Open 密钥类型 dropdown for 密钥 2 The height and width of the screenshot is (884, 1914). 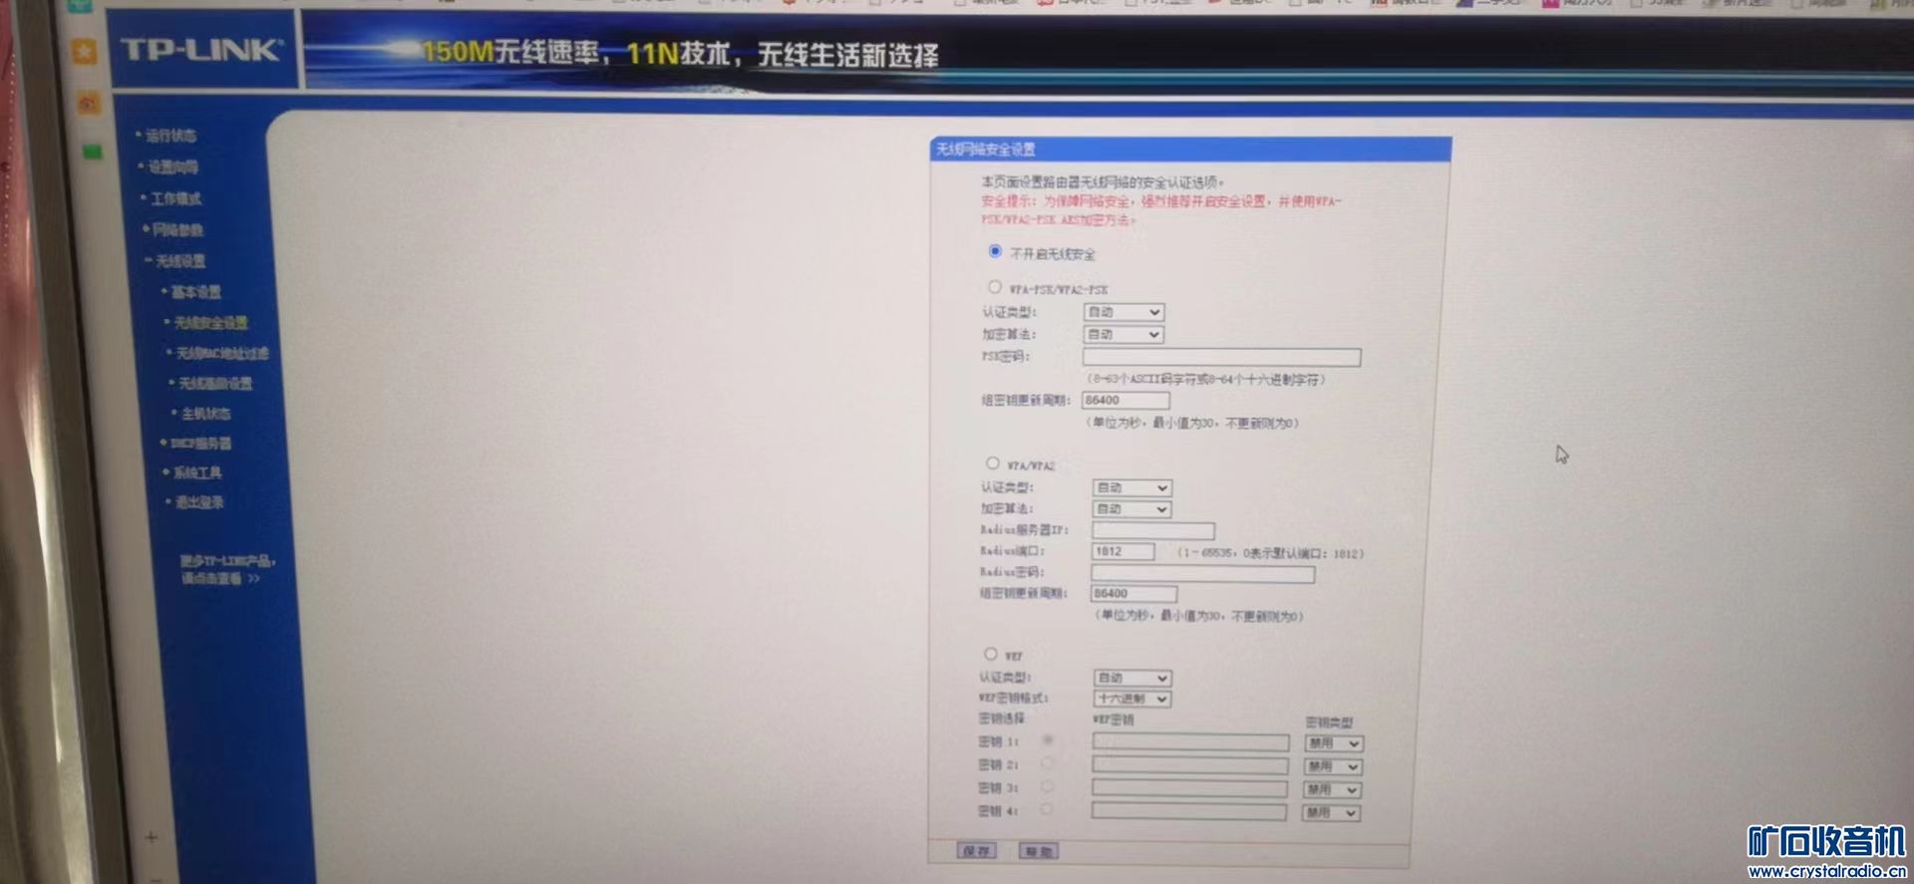tap(1333, 766)
